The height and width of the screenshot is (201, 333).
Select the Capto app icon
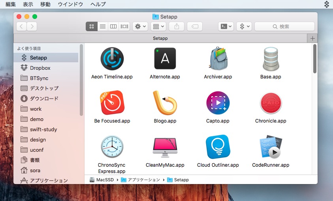218,103
